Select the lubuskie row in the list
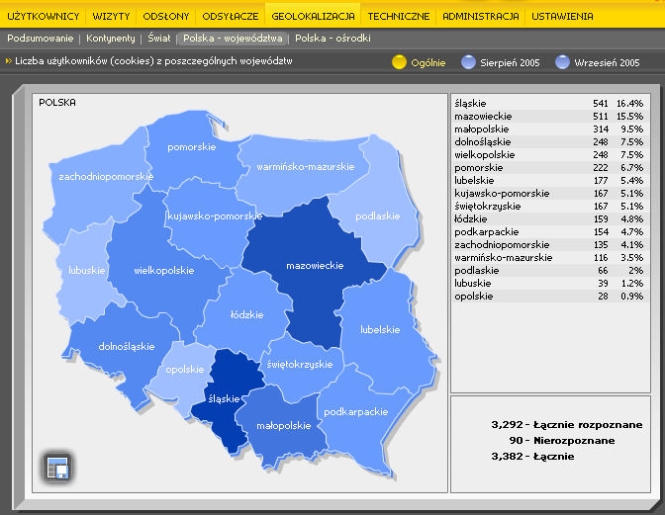The width and height of the screenshot is (665, 515). 550,284
